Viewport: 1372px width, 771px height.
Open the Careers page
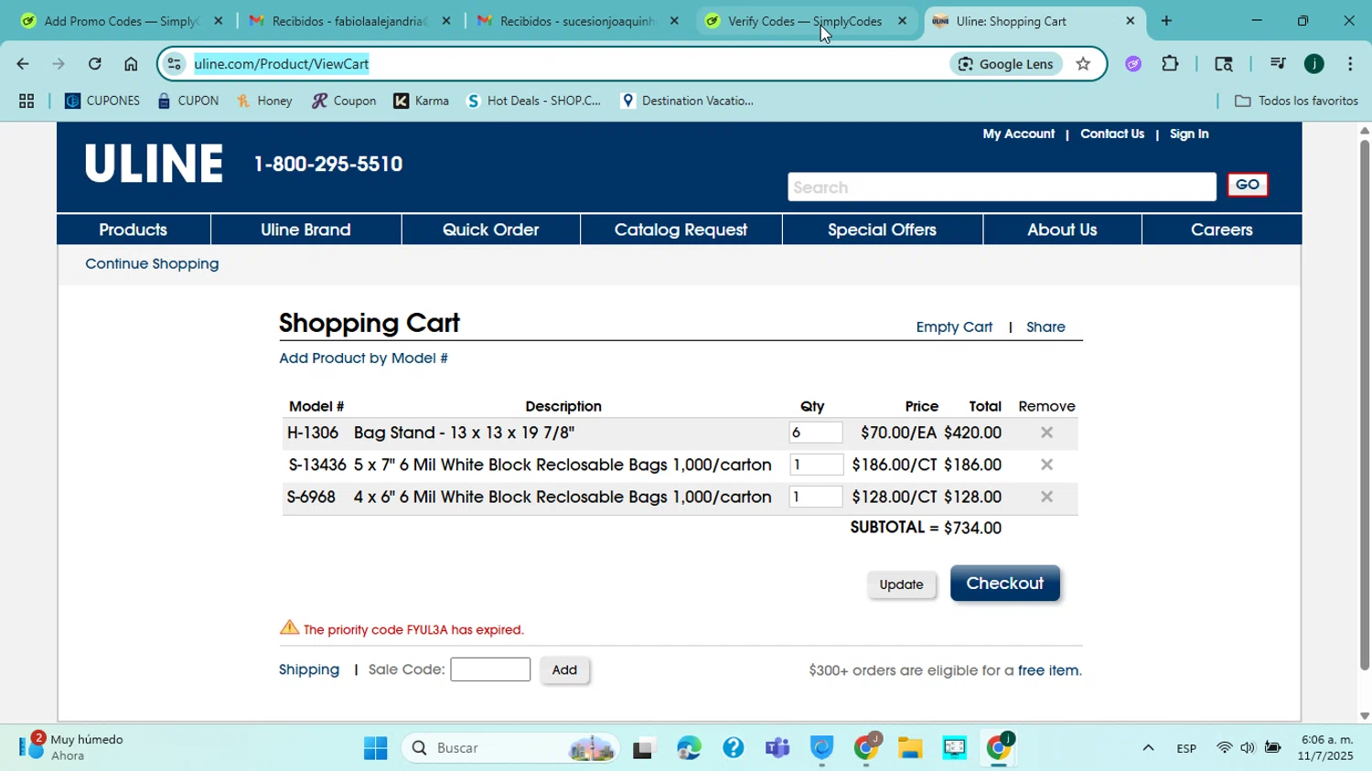click(1221, 230)
